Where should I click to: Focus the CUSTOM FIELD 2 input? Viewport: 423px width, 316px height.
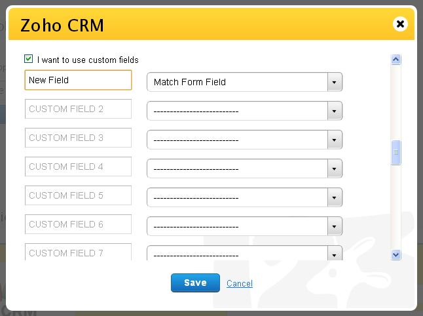tap(78, 109)
